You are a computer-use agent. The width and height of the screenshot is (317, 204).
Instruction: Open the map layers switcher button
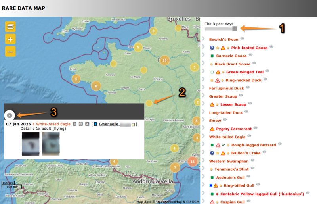10,27
